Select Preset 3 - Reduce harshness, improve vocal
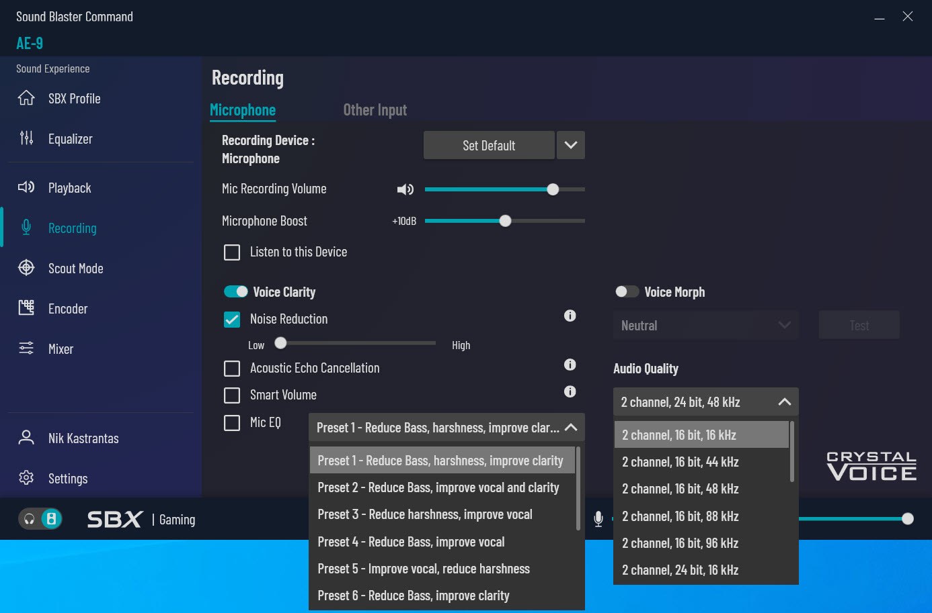Viewport: 932px width, 613px height. point(442,514)
